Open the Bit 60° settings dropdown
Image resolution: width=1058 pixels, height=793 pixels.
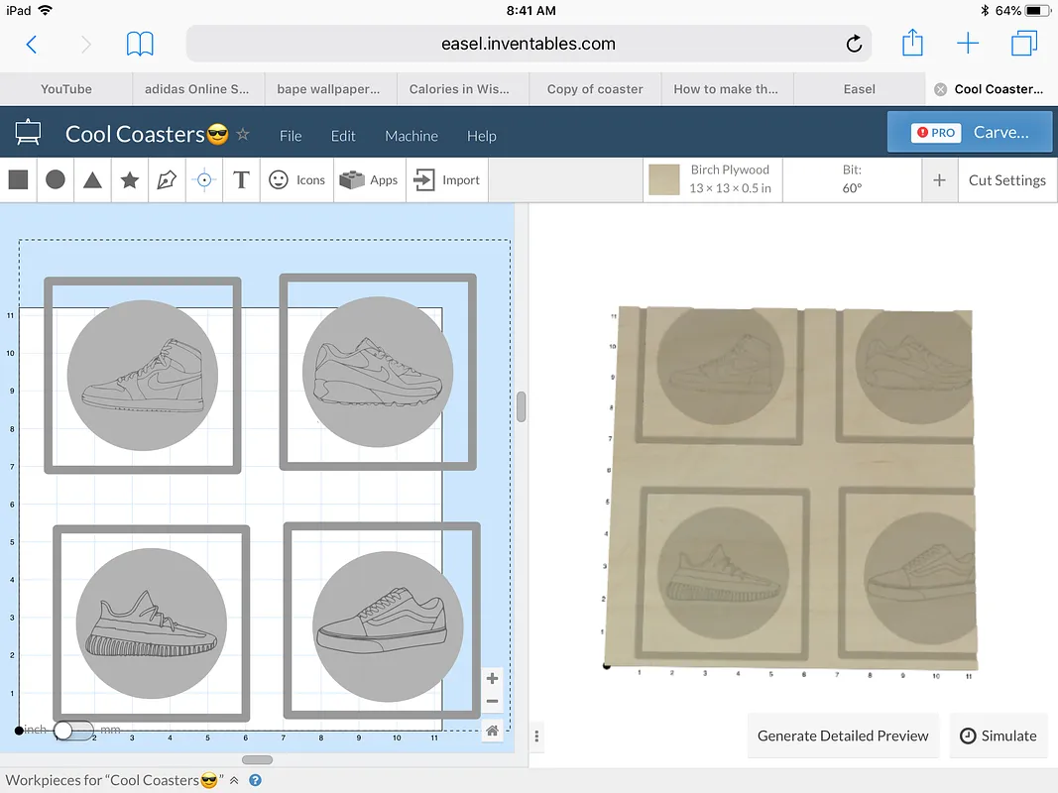coord(852,179)
